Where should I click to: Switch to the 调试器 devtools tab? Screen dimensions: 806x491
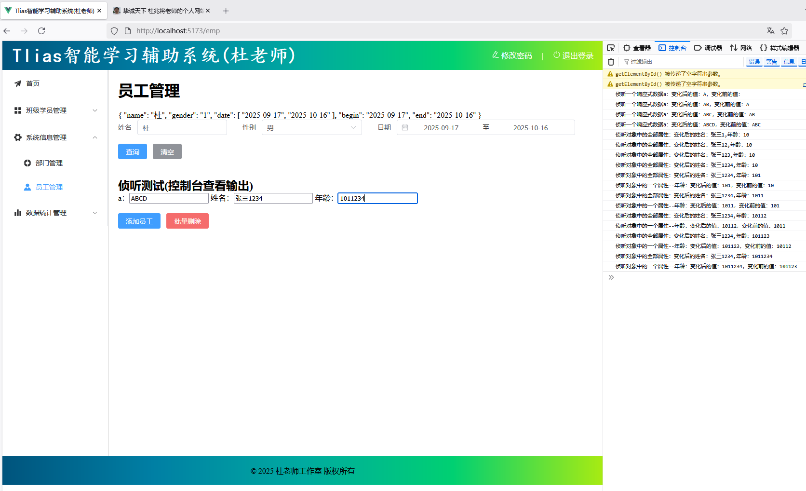pos(708,48)
